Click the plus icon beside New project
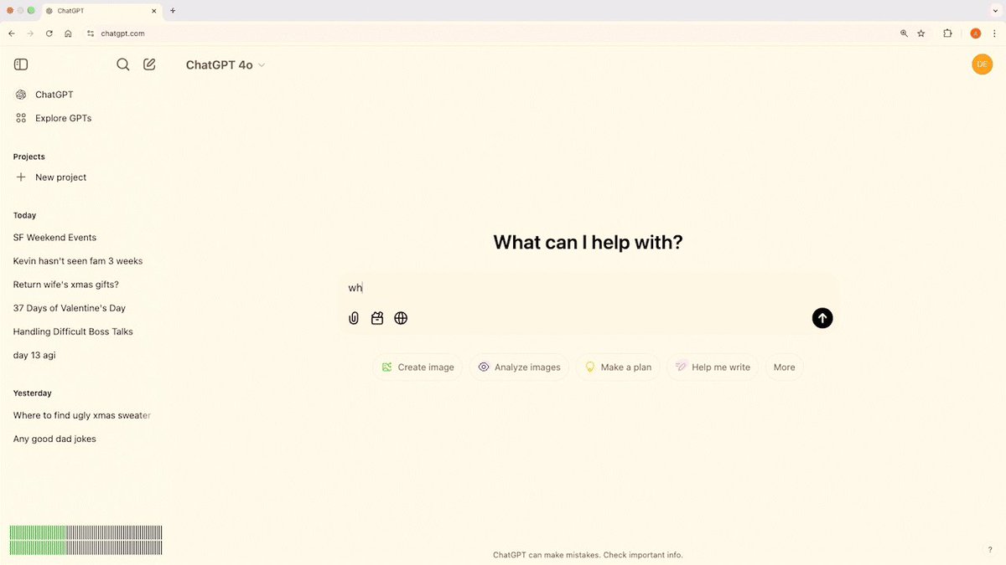 point(21,177)
